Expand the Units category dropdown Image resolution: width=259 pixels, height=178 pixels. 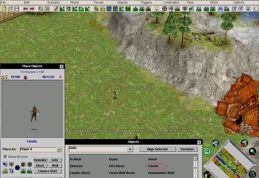(130, 149)
